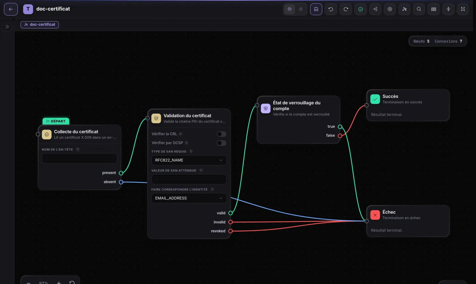
Task: Click the Validation du certificat shield icon
Action: [156, 119]
